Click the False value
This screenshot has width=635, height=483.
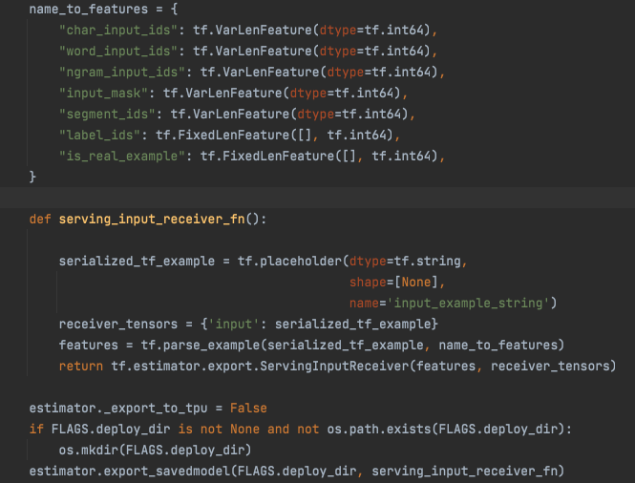248,409
